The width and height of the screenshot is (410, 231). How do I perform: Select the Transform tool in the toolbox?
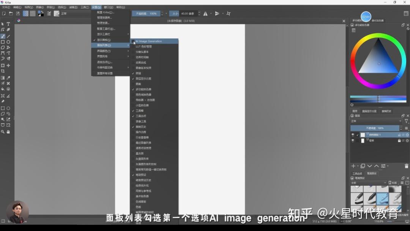point(3,65)
